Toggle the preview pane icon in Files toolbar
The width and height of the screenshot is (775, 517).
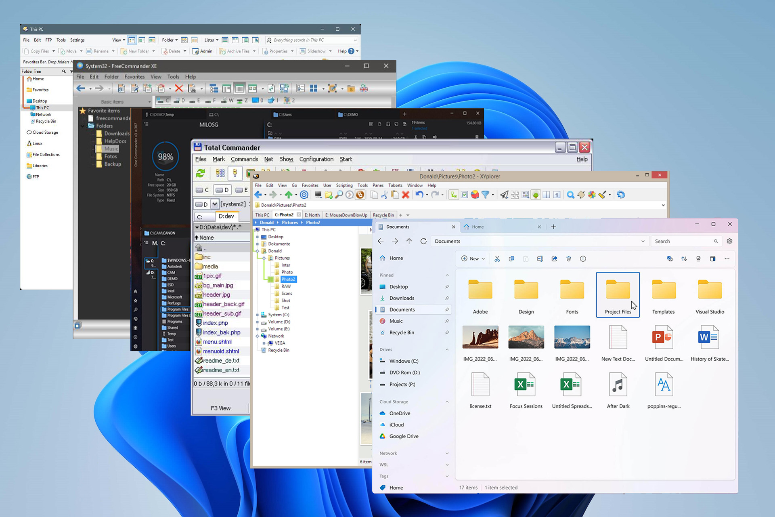[x=713, y=259]
